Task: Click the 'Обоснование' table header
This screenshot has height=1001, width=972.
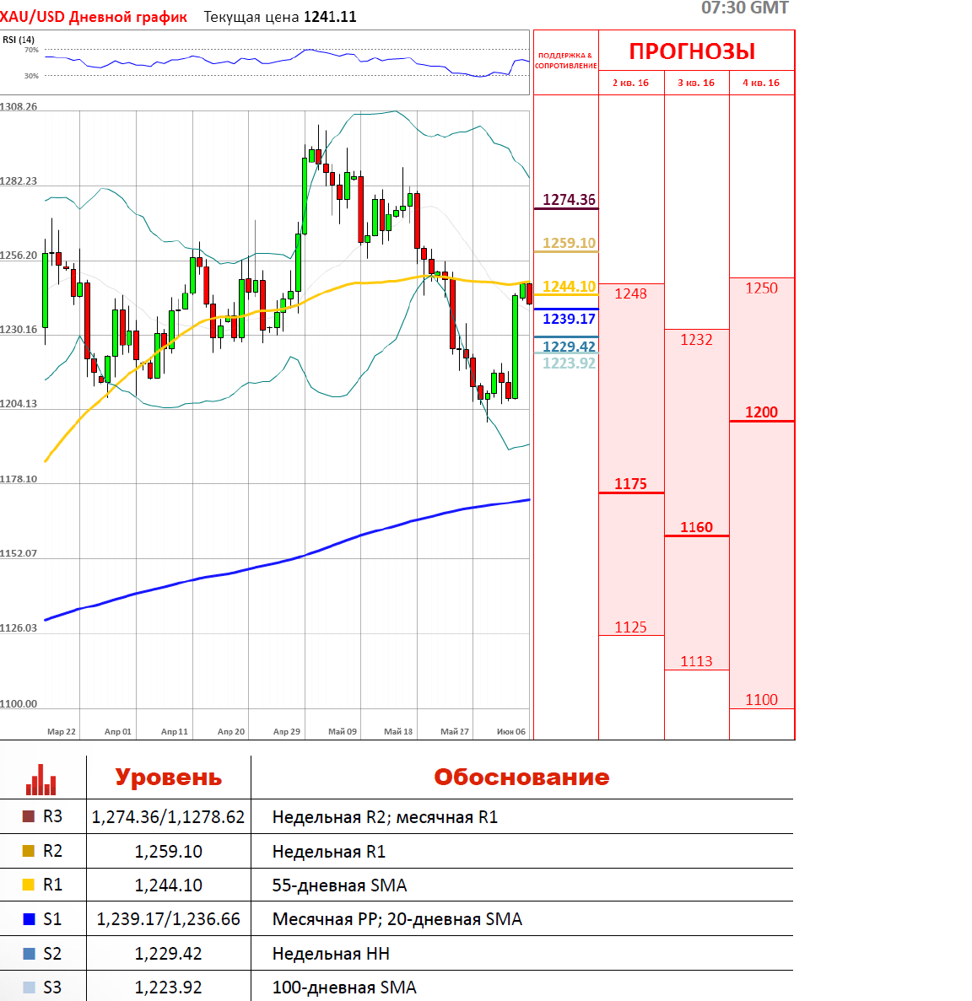Action: pyautogui.click(x=521, y=778)
